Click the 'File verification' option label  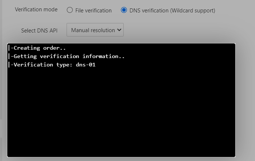pos(93,11)
